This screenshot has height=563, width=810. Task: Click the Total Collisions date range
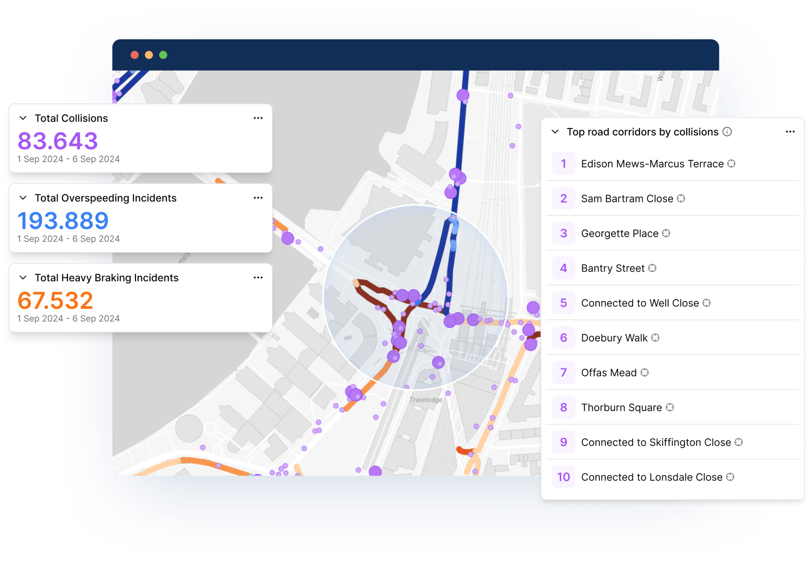point(68,159)
